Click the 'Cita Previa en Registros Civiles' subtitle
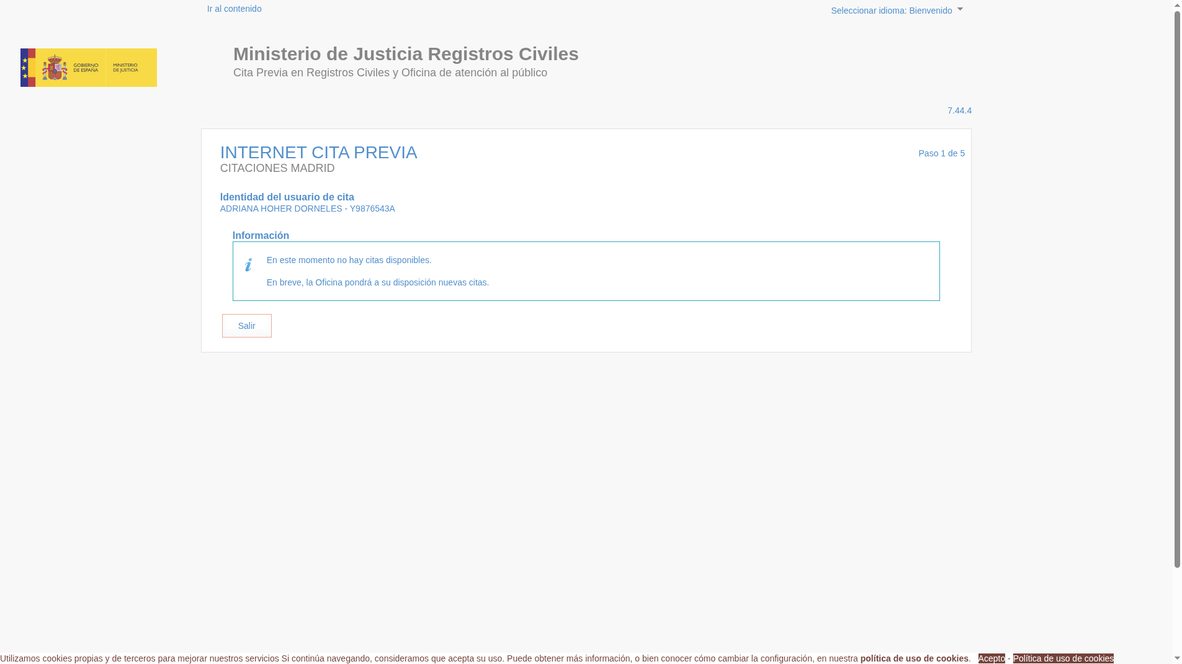The width and height of the screenshot is (1182, 664). 390,73
